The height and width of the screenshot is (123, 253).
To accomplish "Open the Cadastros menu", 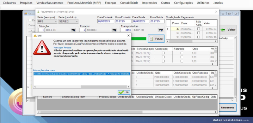I will coord(9,3).
